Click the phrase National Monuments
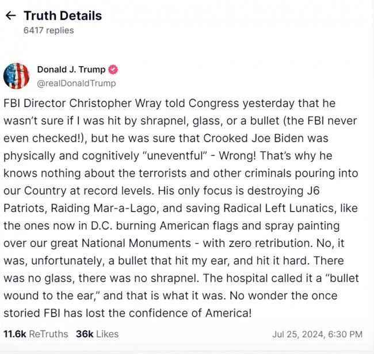This screenshot has width=374, height=354. click(x=136, y=243)
